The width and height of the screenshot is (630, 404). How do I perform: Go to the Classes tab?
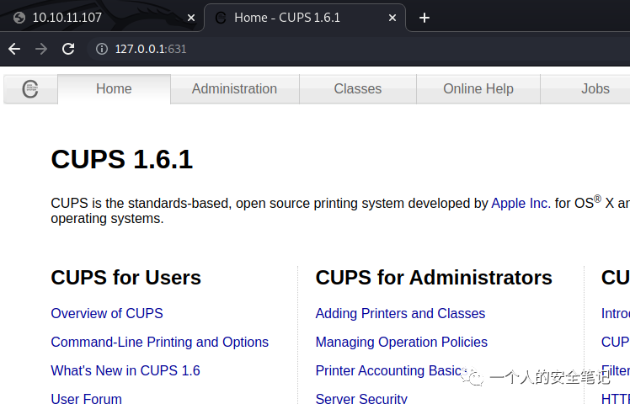pos(358,88)
